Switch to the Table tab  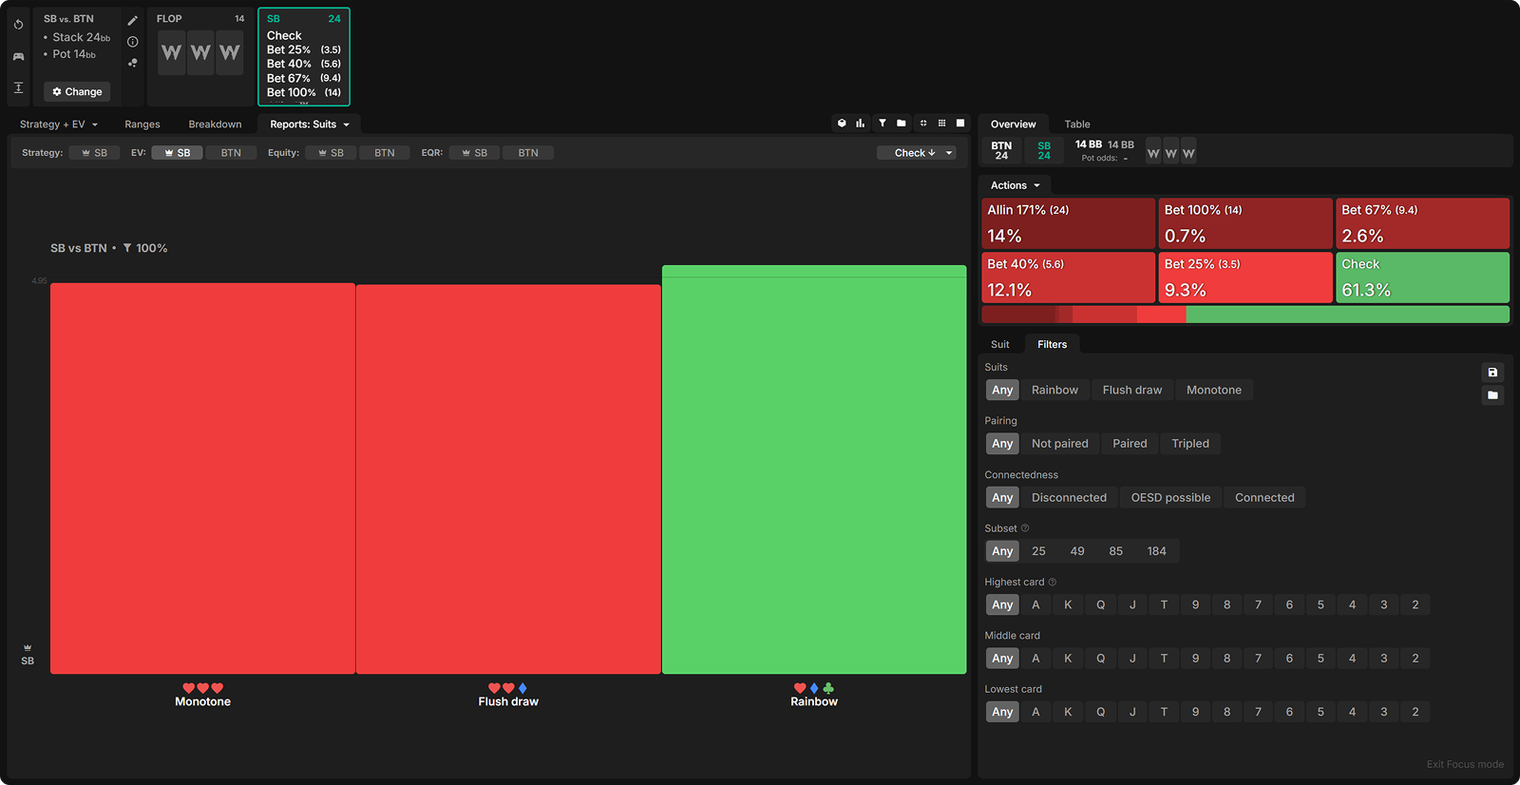coord(1076,124)
